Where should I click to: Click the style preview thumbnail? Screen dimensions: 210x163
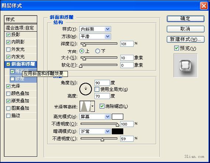coord(186,65)
